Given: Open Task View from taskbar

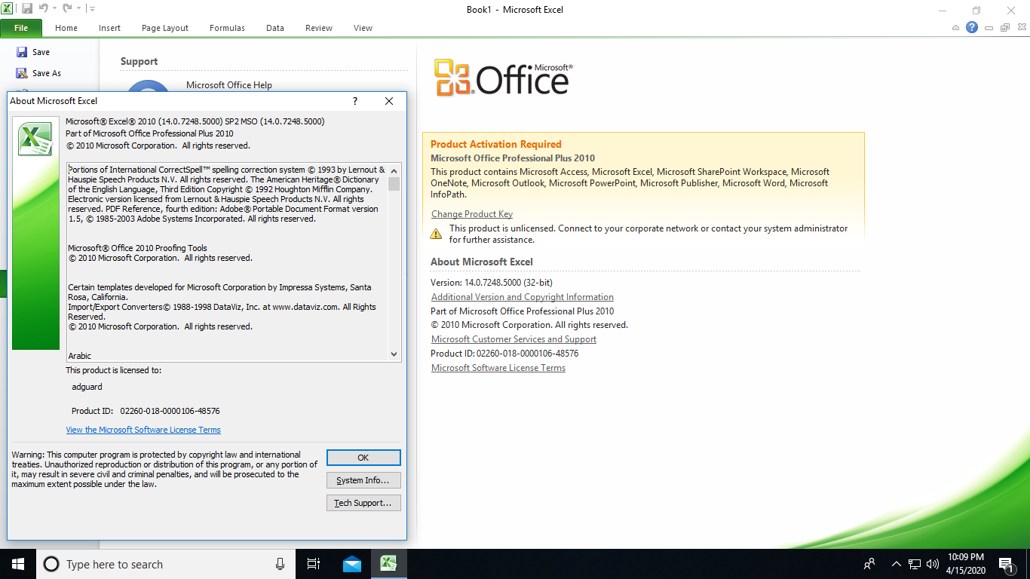Looking at the screenshot, I should click(314, 564).
